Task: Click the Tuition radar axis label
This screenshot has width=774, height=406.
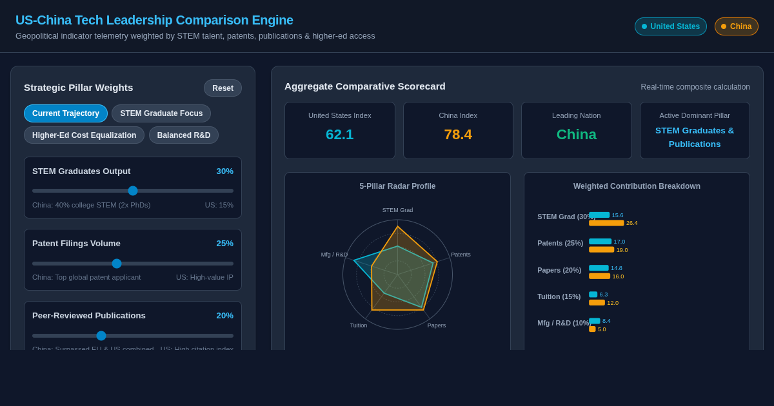Action: (x=359, y=325)
